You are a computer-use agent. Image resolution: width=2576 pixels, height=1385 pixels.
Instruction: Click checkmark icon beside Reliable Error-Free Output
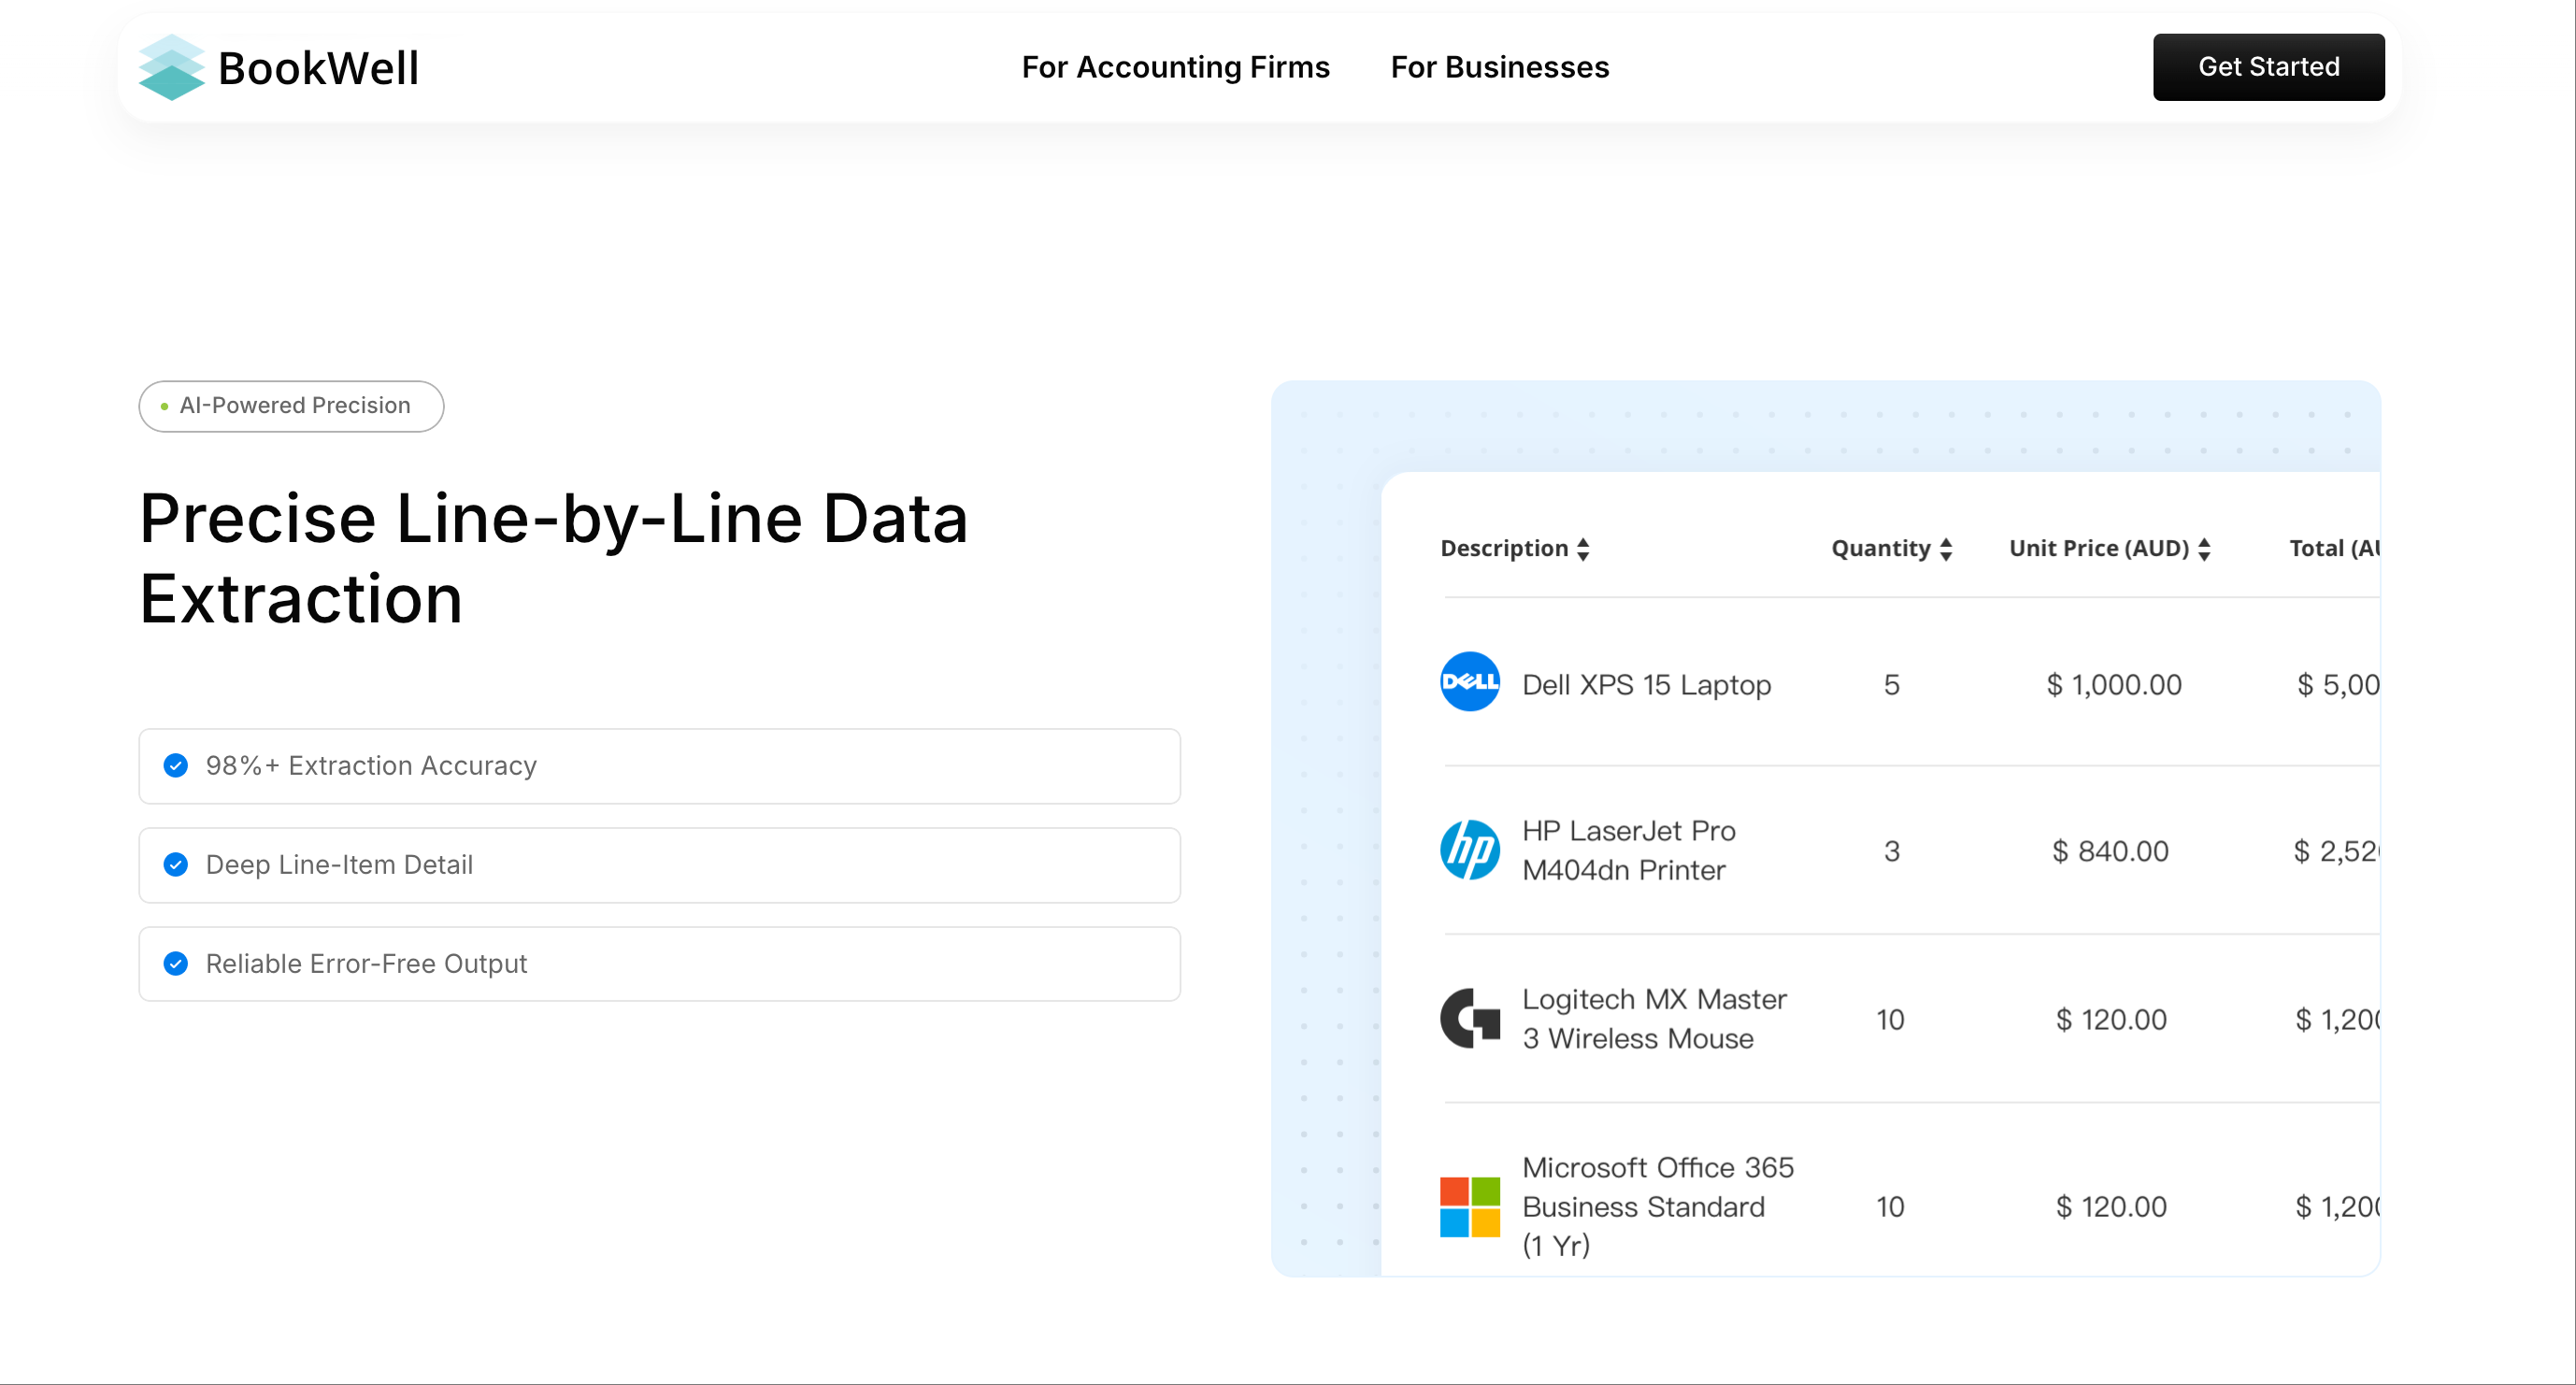click(175, 964)
